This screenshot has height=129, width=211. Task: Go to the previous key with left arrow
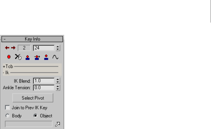coord(7,48)
